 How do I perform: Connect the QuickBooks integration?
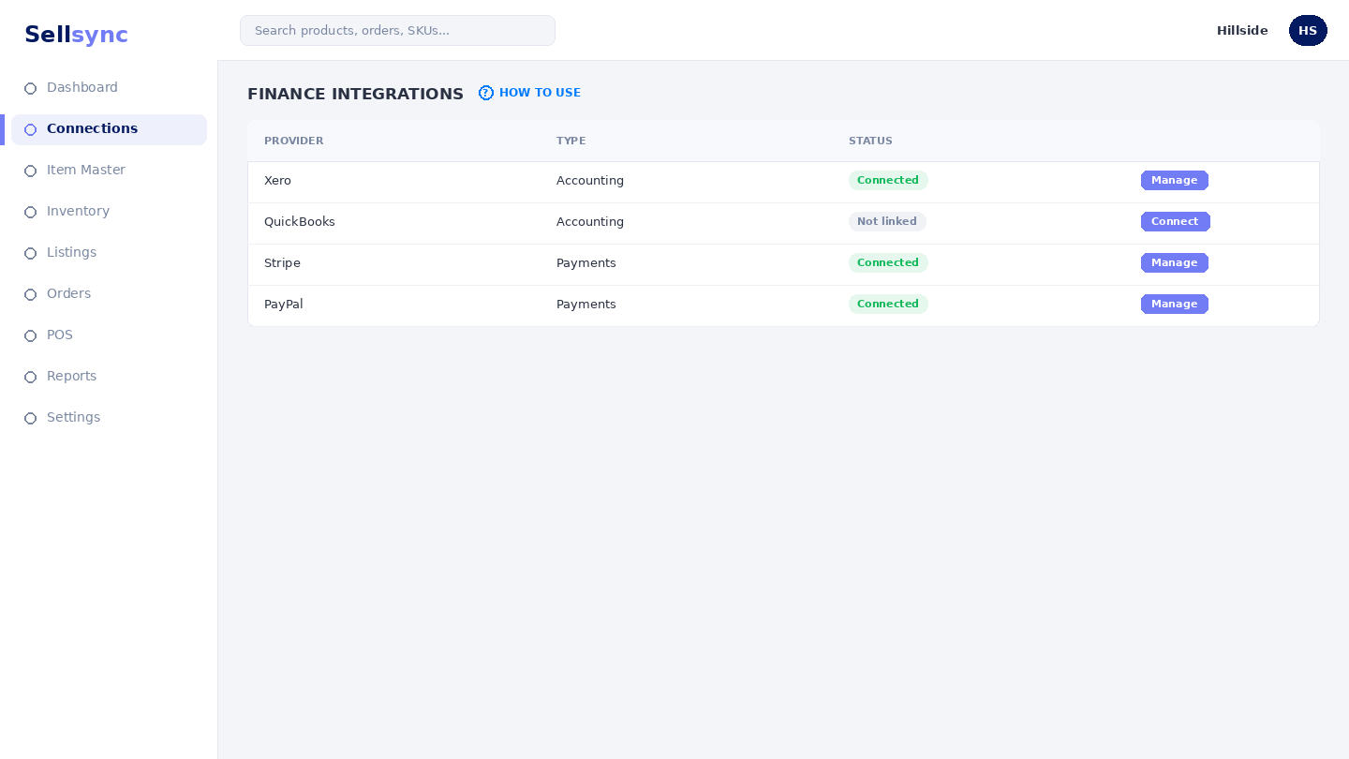pyautogui.click(x=1176, y=221)
